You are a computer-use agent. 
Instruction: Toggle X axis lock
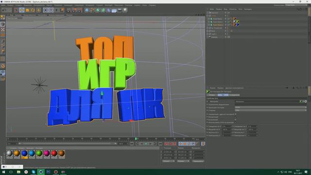(46, 10)
